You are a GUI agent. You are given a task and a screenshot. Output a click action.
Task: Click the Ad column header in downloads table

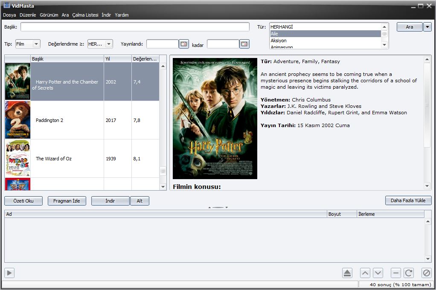(x=166, y=214)
